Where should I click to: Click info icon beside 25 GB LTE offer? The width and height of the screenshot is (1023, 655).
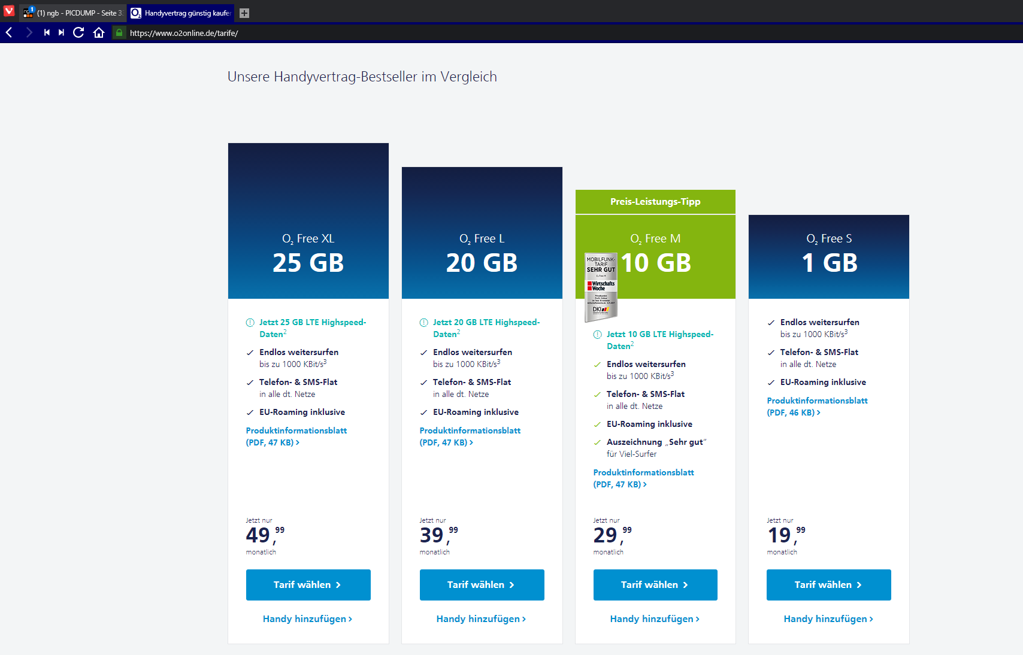click(x=250, y=323)
